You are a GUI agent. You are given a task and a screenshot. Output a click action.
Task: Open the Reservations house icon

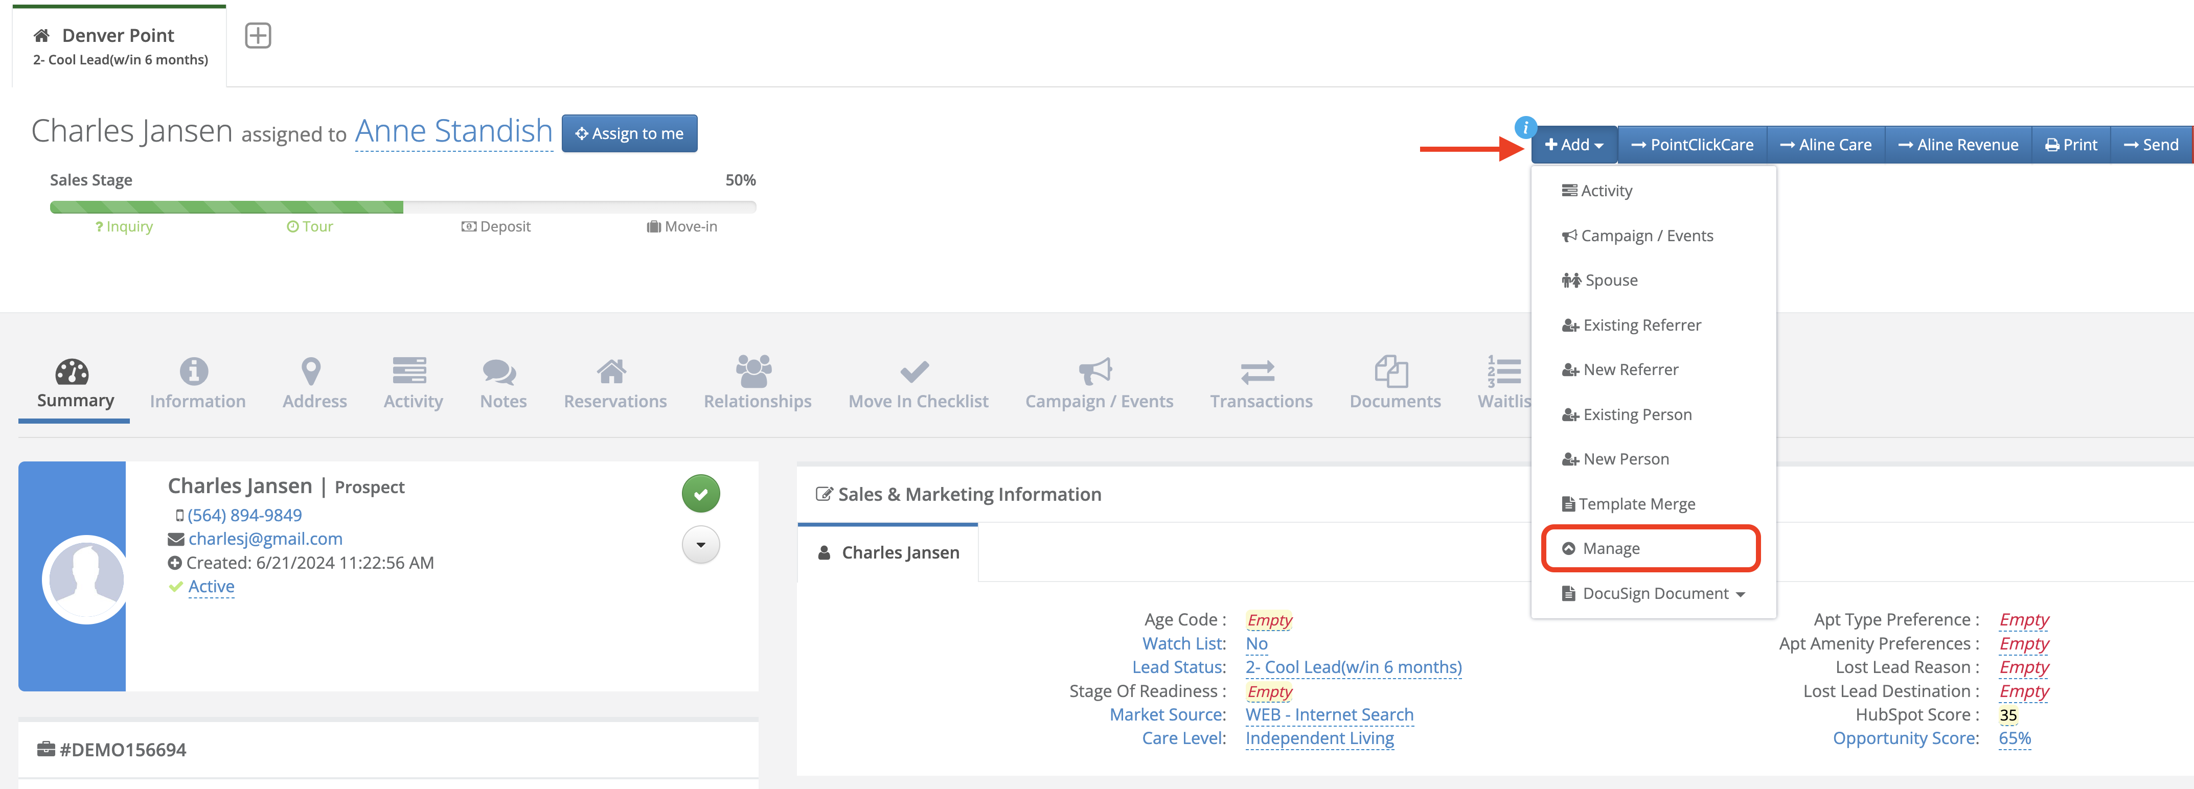611,371
